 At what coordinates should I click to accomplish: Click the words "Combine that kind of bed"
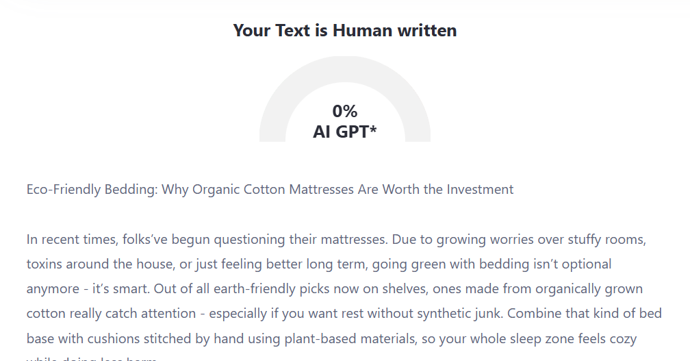[x=585, y=314]
